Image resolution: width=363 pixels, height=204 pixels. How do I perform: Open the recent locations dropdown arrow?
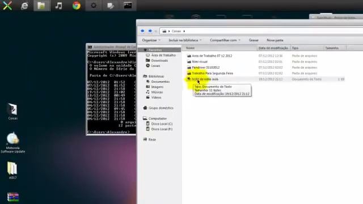[x=156, y=31]
